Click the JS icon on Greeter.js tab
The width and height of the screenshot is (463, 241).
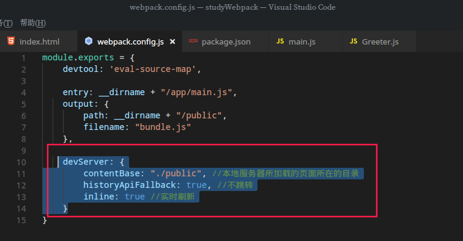click(x=354, y=41)
